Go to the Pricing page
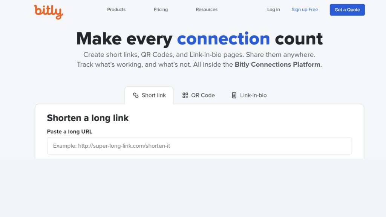This screenshot has width=386, height=217. pos(161,9)
